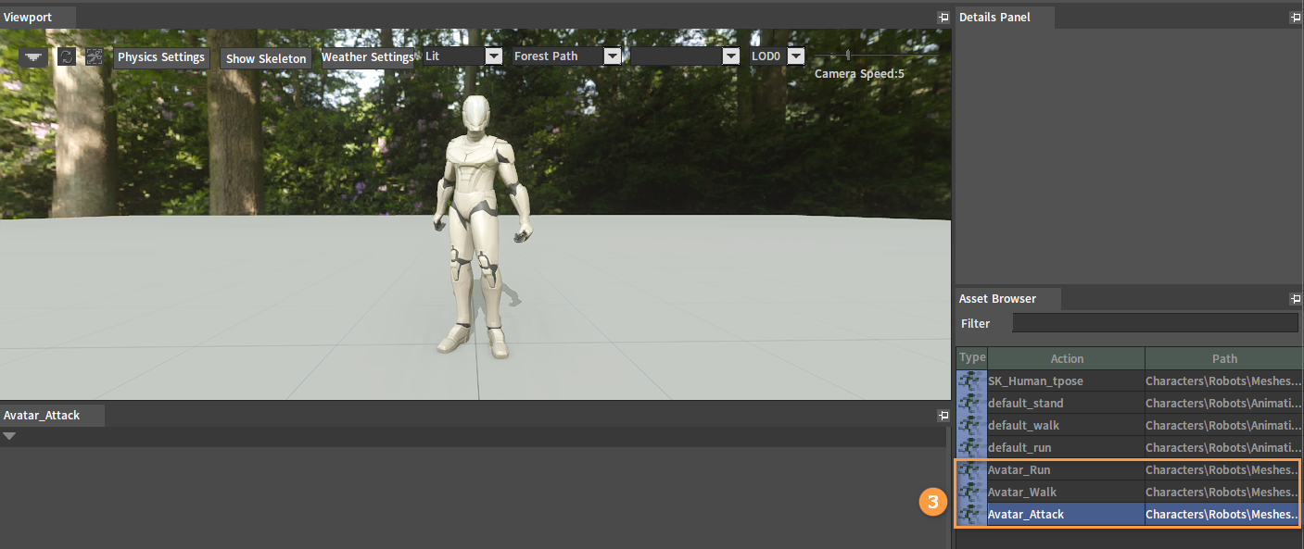1304x549 pixels.
Task: Pin the Asset Browser panel
Action: pyautogui.click(x=1295, y=299)
